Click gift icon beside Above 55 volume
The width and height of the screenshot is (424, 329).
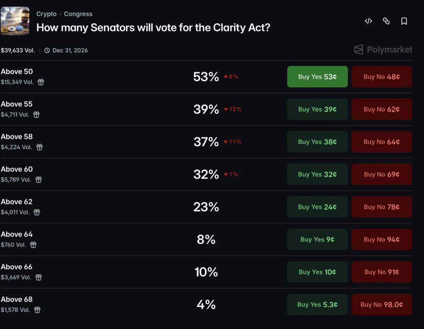pyautogui.click(x=36, y=114)
